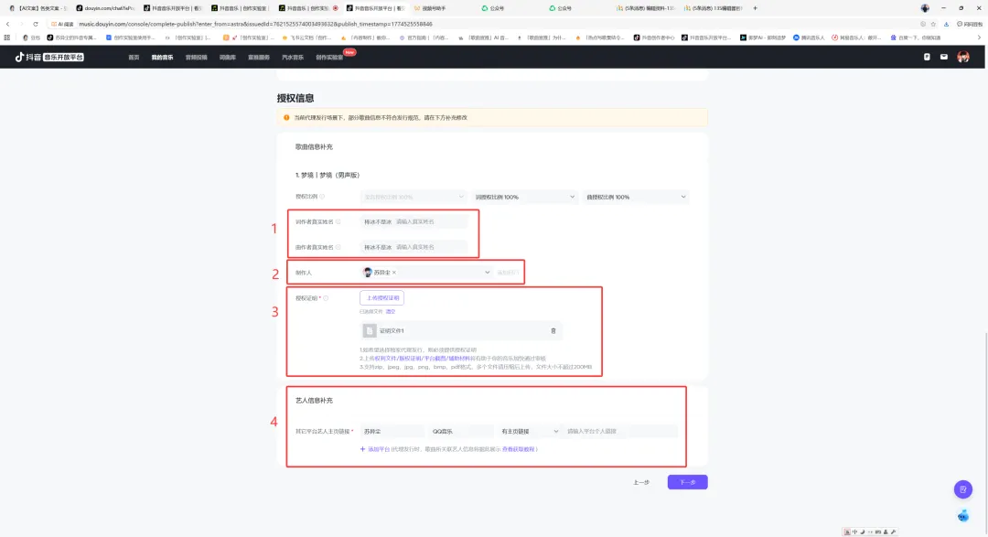This screenshot has width=988, height=537.
Task: Open the 我的音乐 navigation item
Action: [x=162, y=58]
